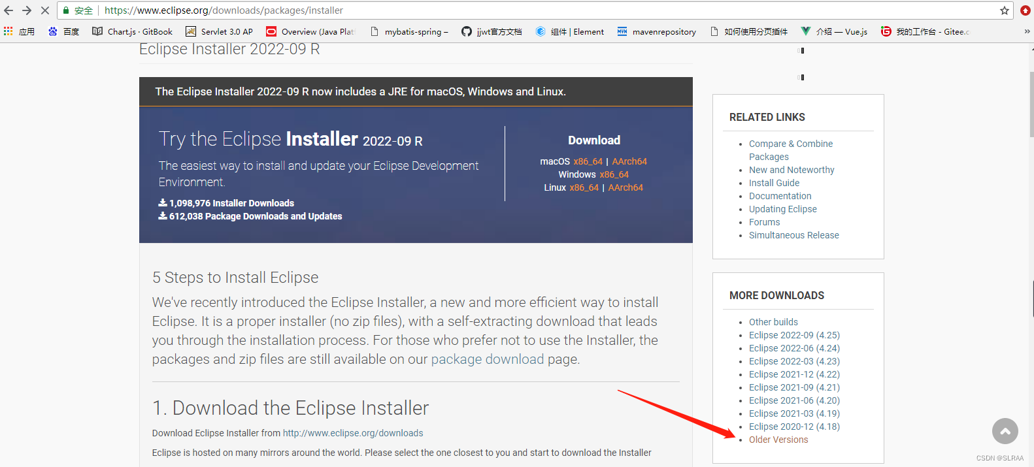
Task: Open the Servlet 3.0 API bookmark
Action: coord(219,31)
